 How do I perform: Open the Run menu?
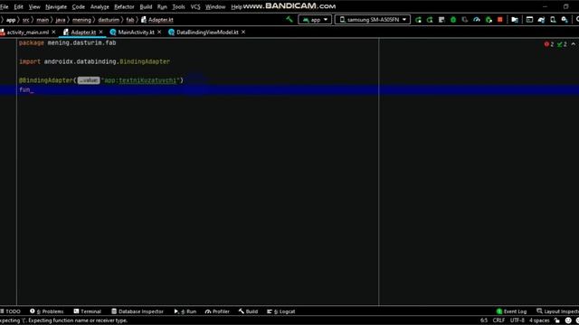(162, 6)
